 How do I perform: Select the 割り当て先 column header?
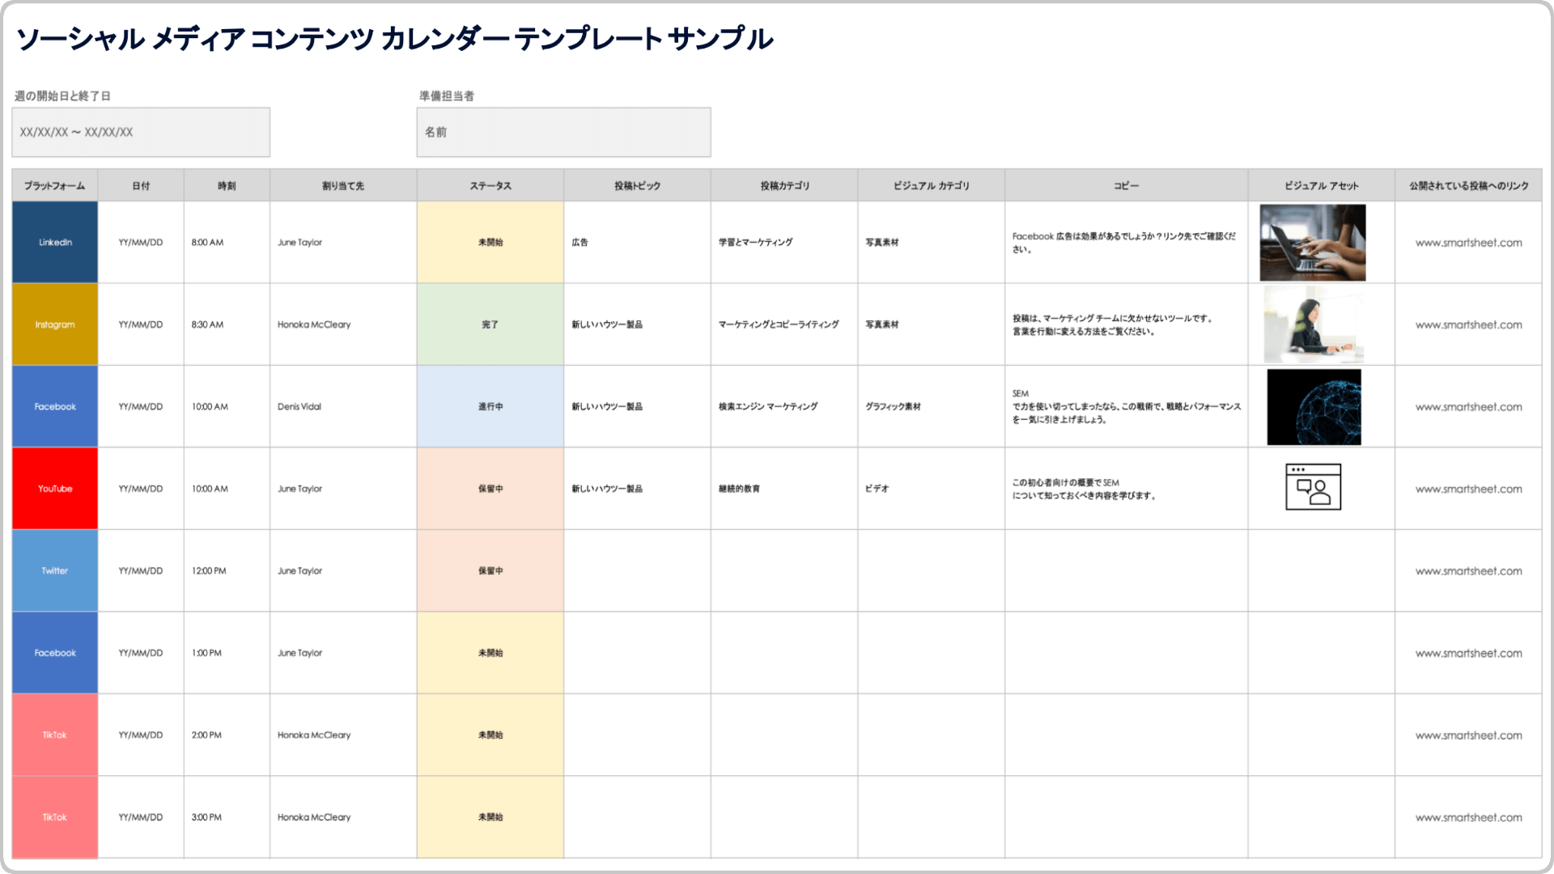pos(343,185)
